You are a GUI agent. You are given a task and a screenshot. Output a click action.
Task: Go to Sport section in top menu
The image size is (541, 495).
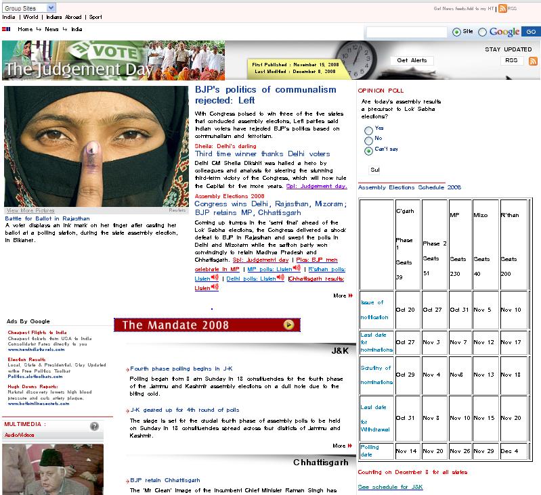(x=95, y=17)
